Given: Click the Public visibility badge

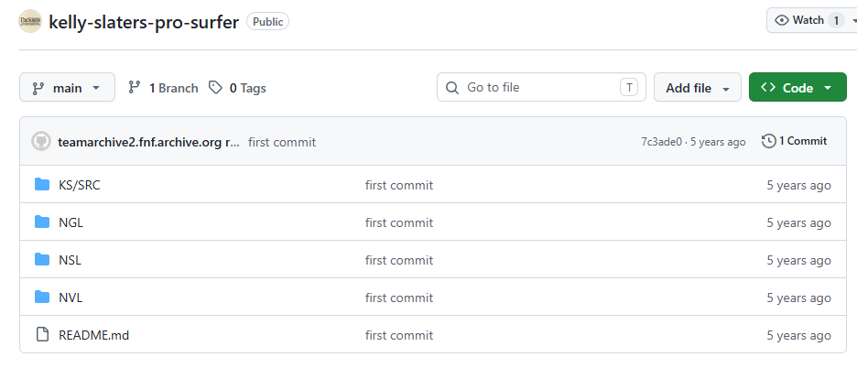Looking at the screenshot, I should pos(267,22).
